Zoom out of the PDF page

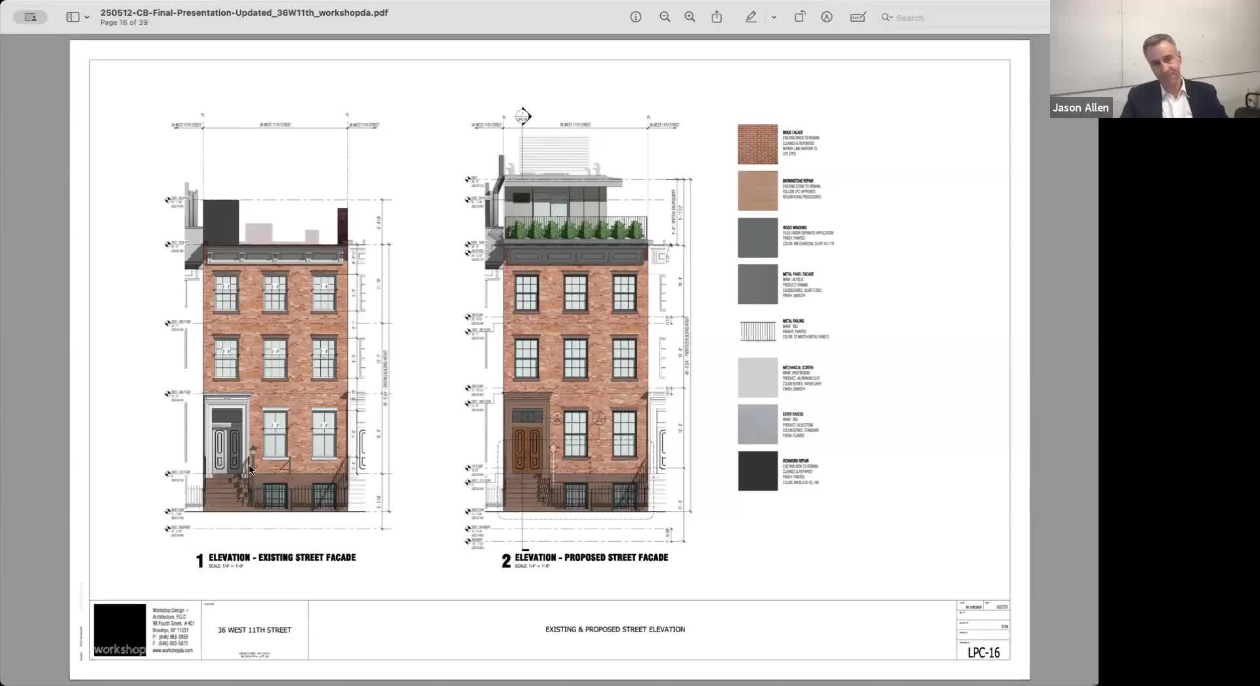665,18
